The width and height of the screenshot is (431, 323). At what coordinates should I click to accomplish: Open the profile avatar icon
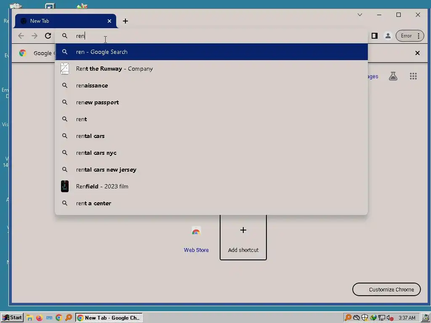pos(388,36)
